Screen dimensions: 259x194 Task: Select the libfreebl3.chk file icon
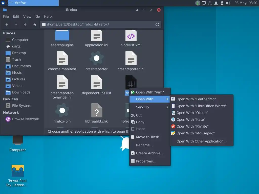point(96,110)
